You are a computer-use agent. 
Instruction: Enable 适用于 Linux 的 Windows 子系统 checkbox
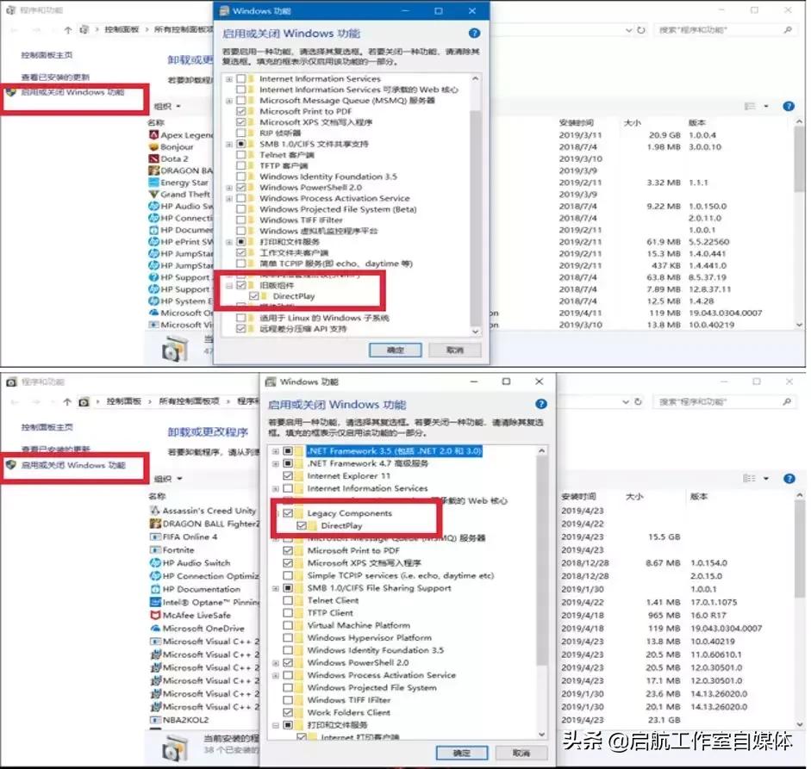pyautogui.click(x=240, y=317)
